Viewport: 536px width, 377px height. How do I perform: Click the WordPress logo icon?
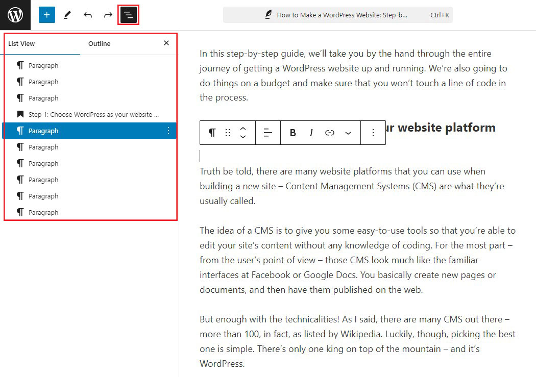pyautogui.click(x=15, y=15)
